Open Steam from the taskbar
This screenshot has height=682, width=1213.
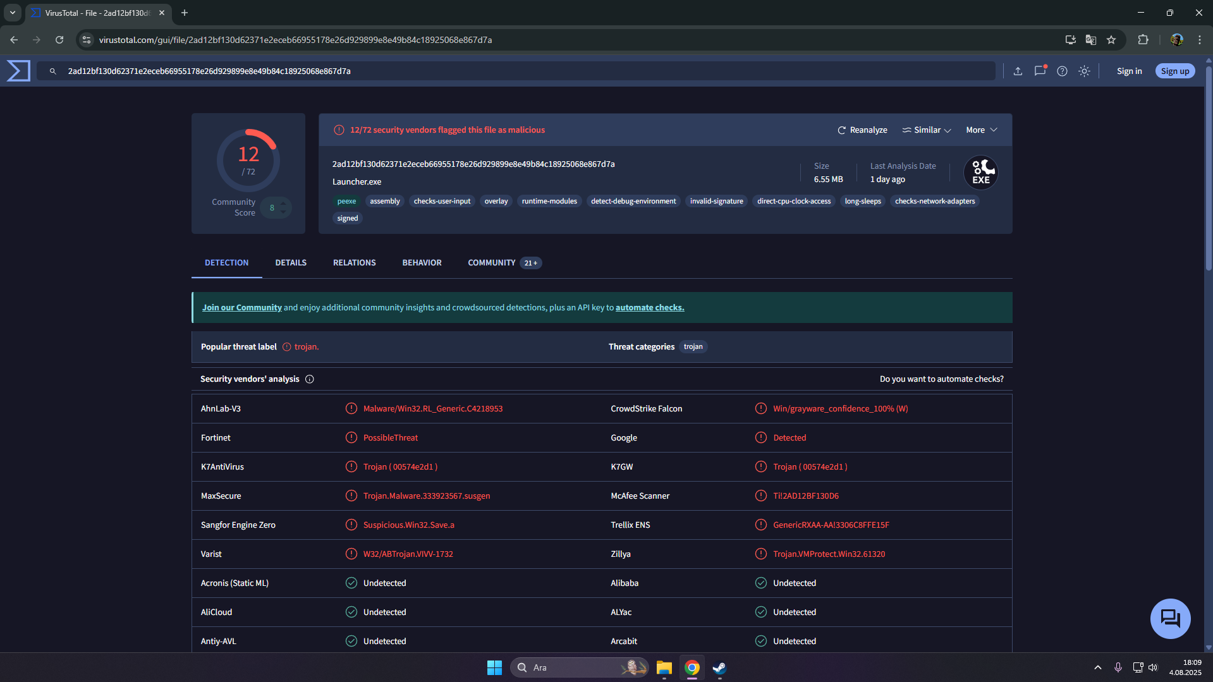click(x=719, y=667)
